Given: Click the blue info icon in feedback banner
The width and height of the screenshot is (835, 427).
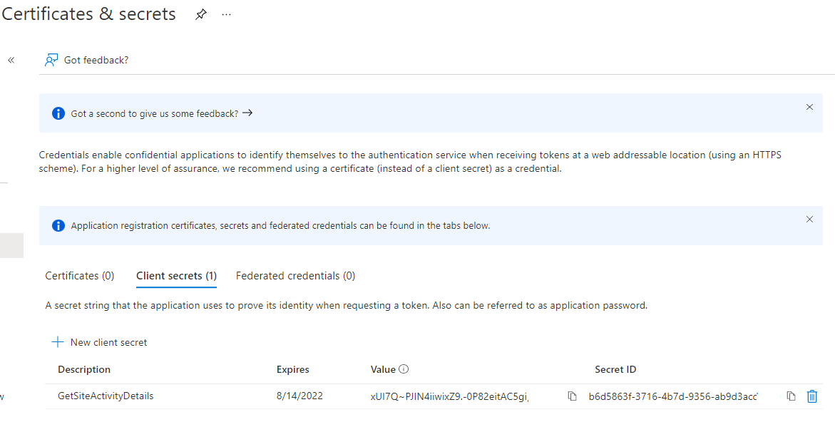Looking at the screenshot, I should click(58, 113).
